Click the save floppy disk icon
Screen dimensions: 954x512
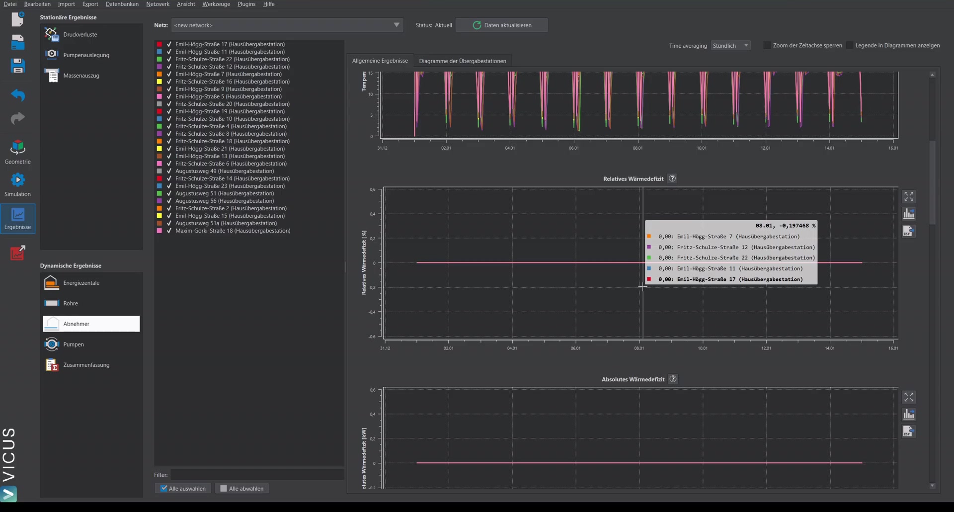click(x=17, y=66)
